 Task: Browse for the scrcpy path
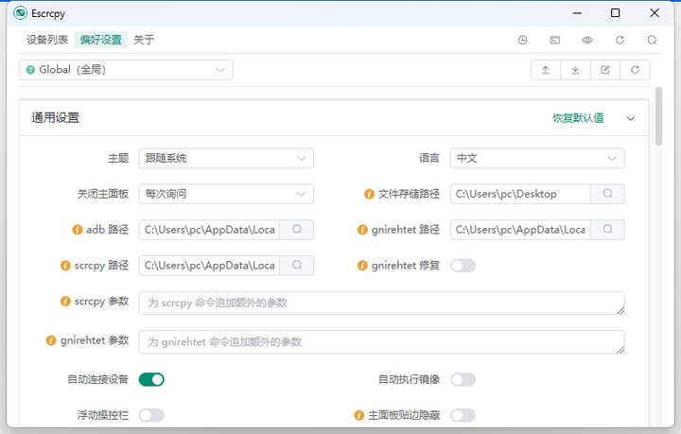[297, 265]
